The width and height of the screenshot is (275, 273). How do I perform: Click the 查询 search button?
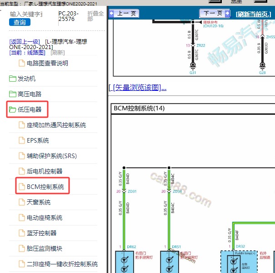click(x=20, y=22)
